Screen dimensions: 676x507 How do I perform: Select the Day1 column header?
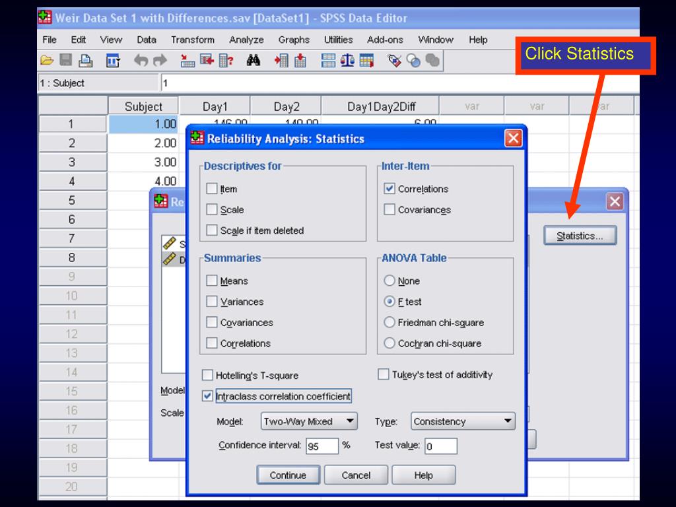pos(215,106)
